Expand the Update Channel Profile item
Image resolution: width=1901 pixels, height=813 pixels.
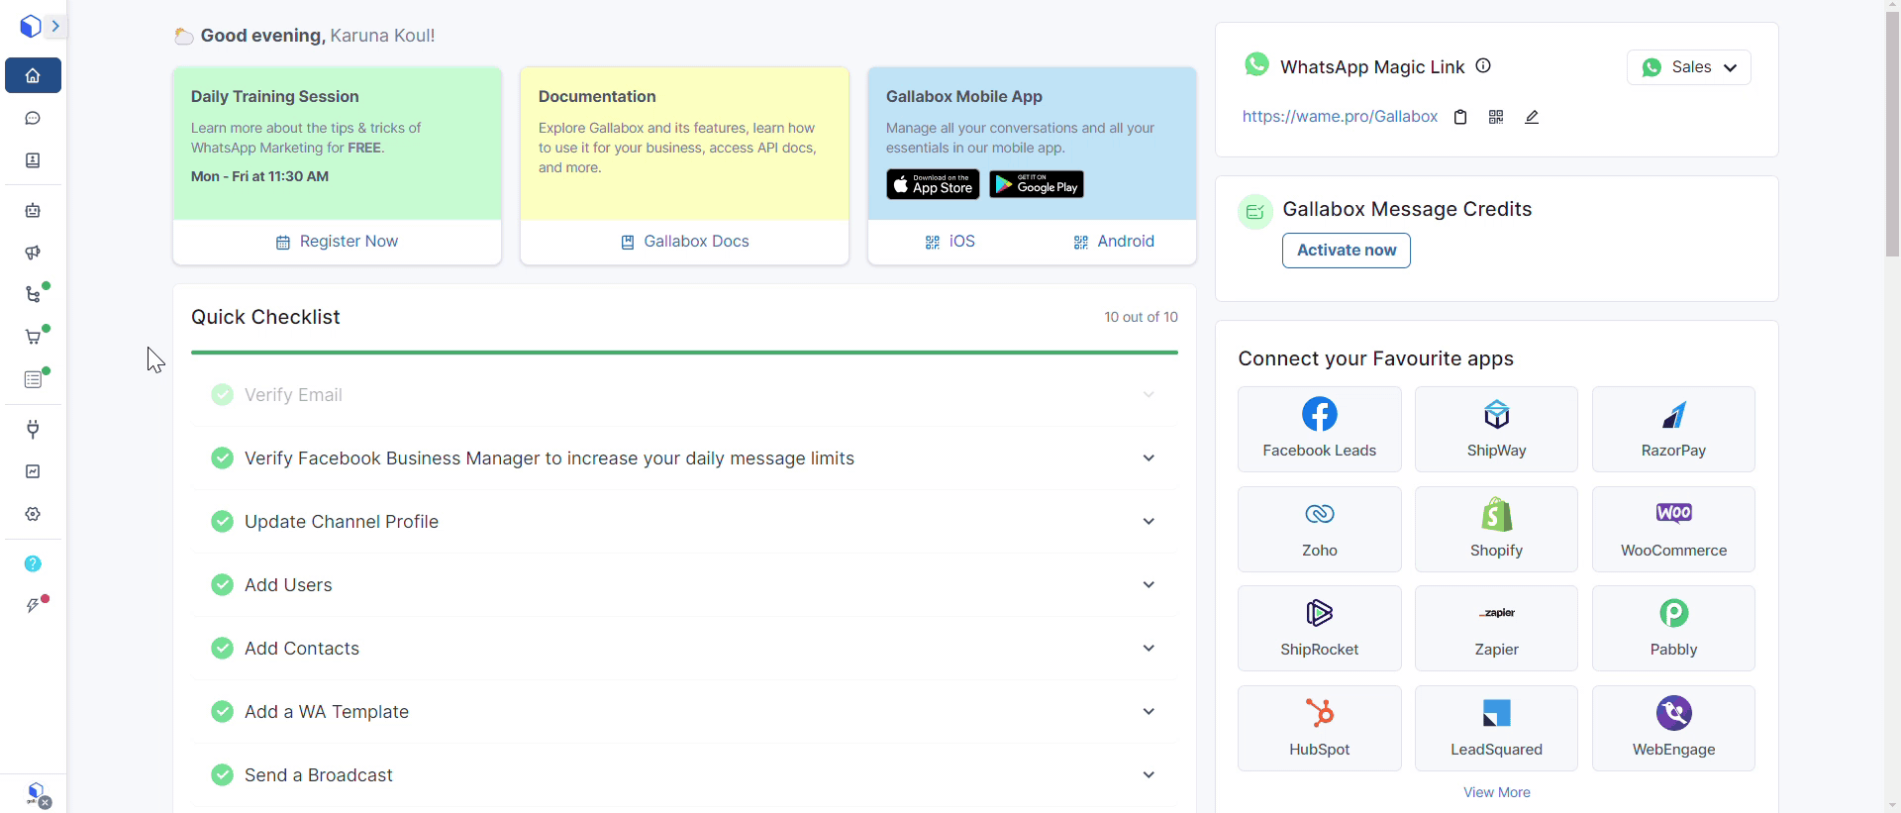point(1149,522)
